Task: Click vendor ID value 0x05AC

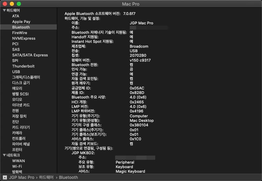Action: 137,88
